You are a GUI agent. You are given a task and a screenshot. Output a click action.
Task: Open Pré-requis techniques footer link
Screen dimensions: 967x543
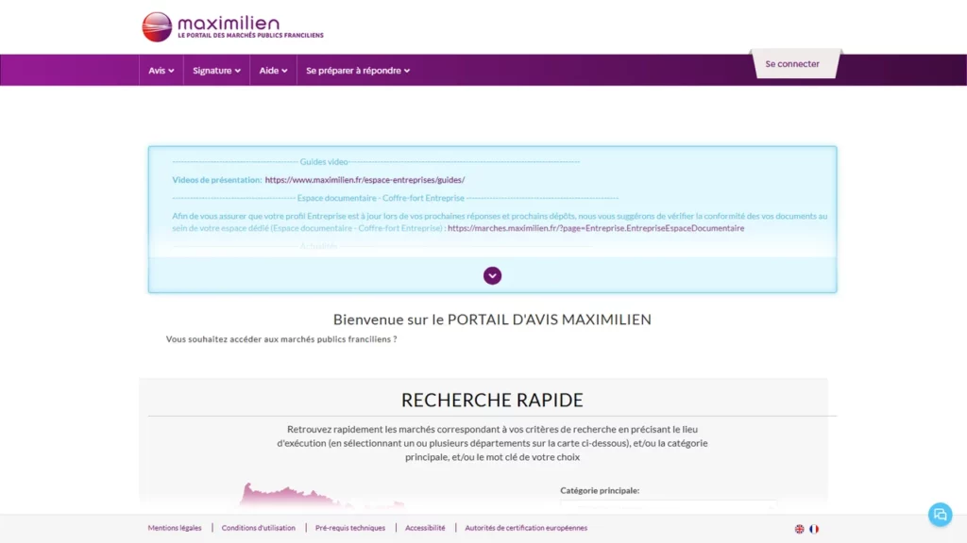(350, 528)
